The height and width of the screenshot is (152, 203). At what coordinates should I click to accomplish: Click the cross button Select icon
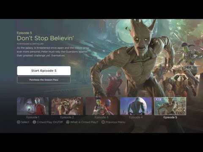(x=19, y=122)
